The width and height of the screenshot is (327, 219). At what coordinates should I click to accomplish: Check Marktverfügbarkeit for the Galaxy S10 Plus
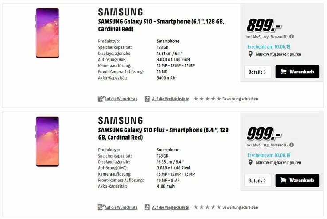click(278, 162)
